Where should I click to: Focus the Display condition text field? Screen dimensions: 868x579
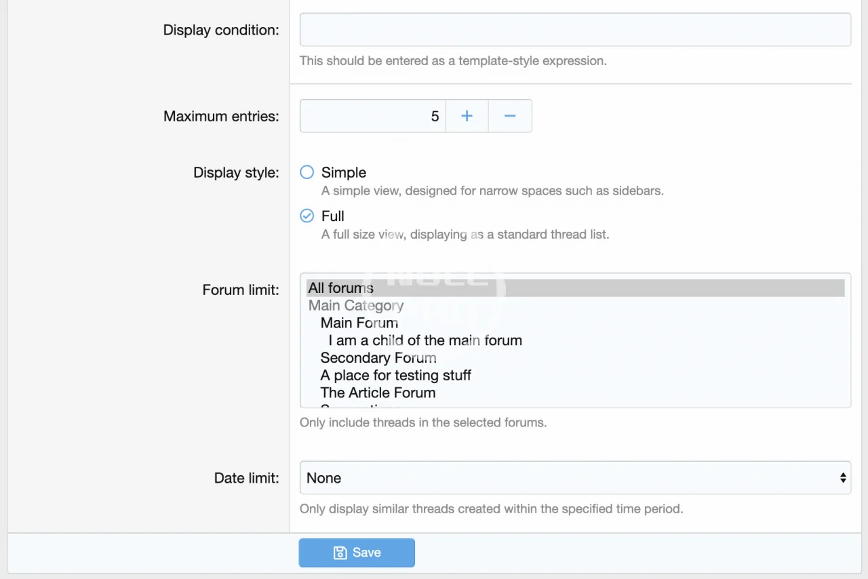(574, 30)
